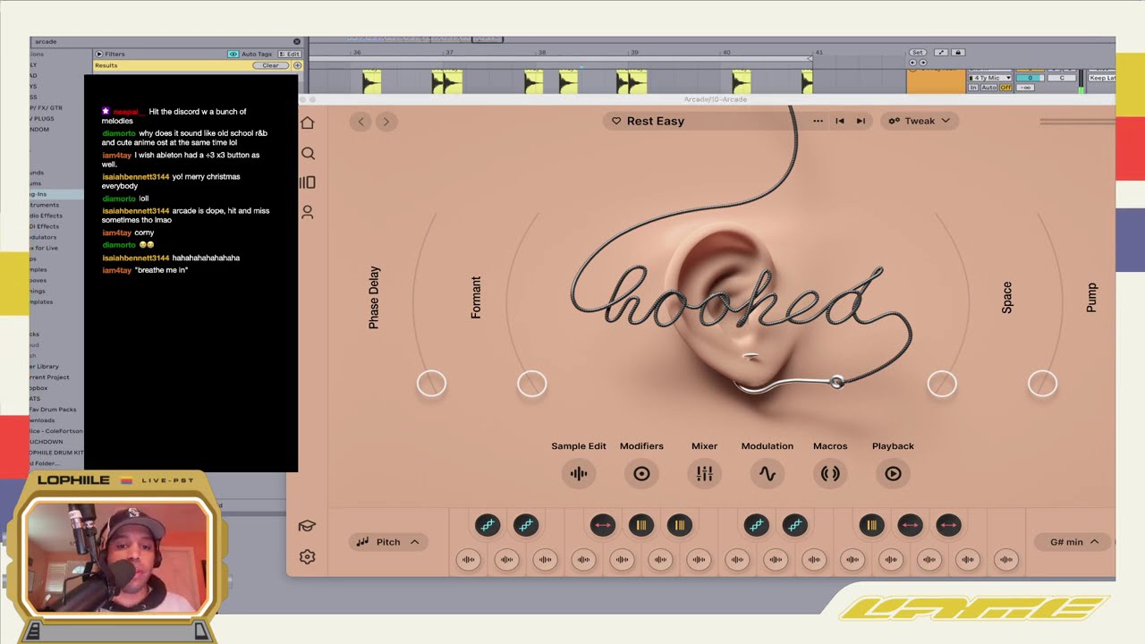The image size is (1145, 644).
Task: Jump to next locator arrow
Action: point(923,63)
